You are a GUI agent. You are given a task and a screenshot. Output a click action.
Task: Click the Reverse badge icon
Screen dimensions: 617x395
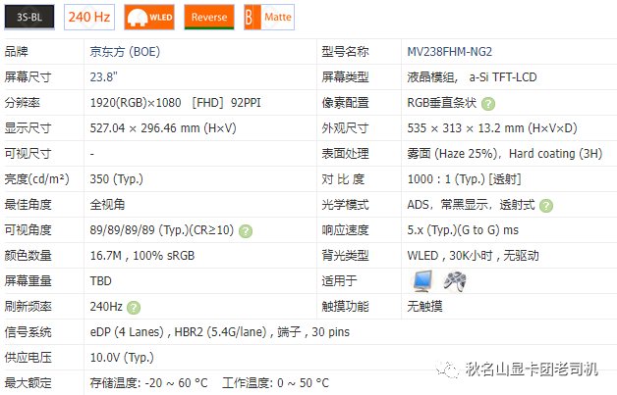[x=209, y=17]
